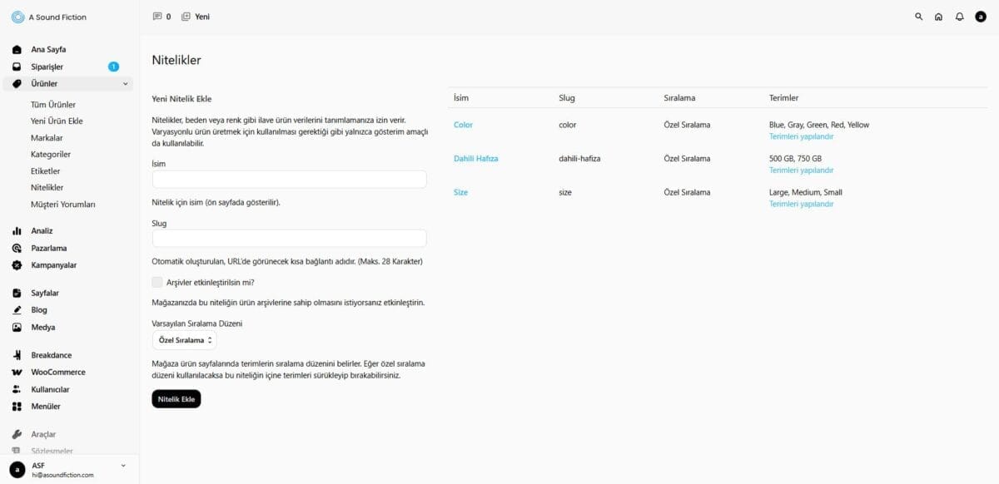
Task: Click the Analiz chart icon
Action: point(17,231)
